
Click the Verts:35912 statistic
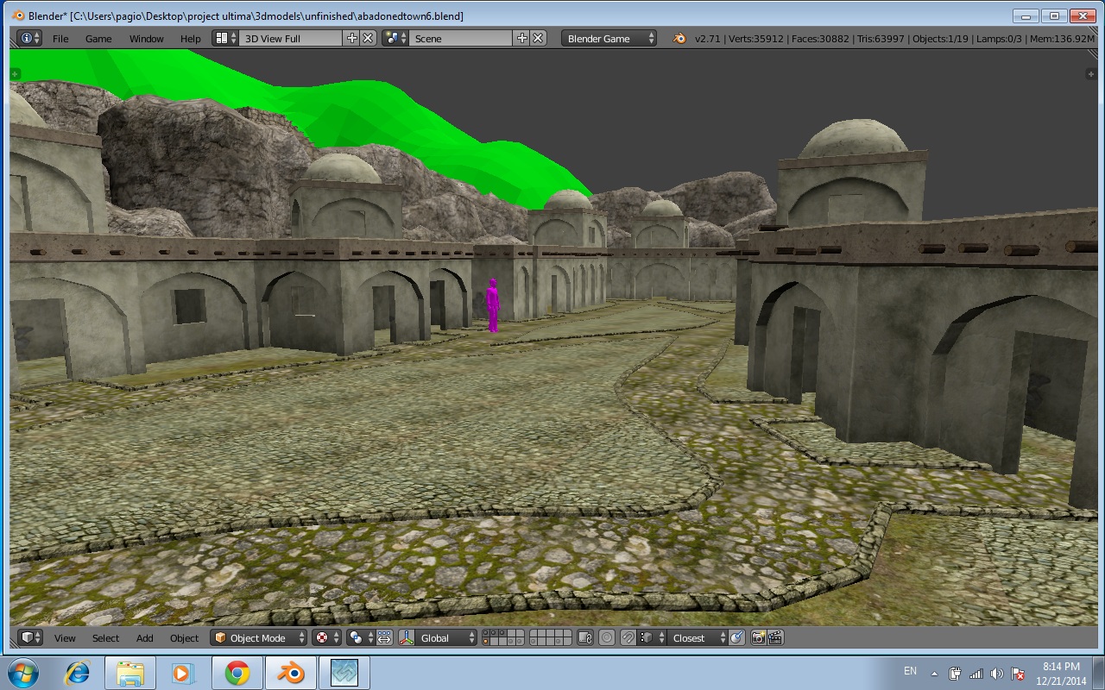[756, 39]
